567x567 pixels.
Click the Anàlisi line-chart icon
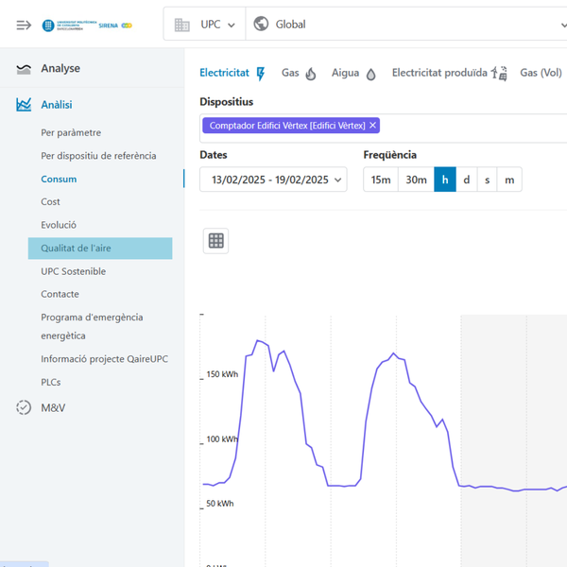(24, 105)
